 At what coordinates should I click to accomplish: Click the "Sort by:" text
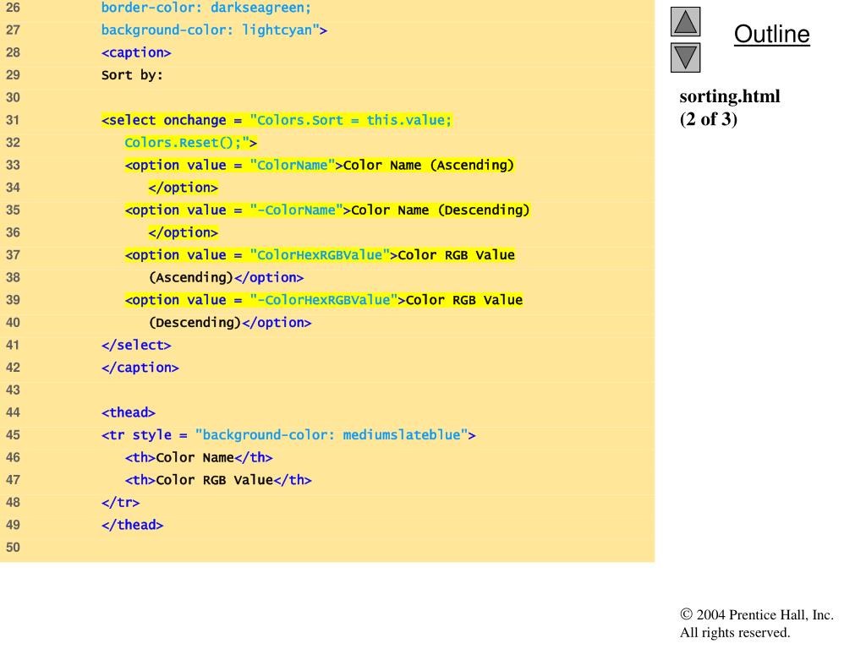(x=132, y=75)
